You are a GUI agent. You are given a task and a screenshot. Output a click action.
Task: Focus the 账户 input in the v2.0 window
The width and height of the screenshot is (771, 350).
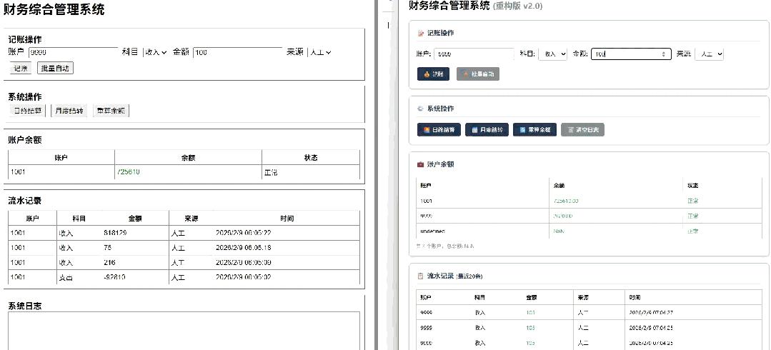[x=474, y=54]
